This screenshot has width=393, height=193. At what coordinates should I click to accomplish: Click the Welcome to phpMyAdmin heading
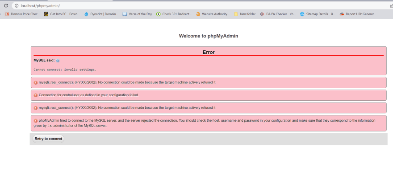tap(209, 36)
